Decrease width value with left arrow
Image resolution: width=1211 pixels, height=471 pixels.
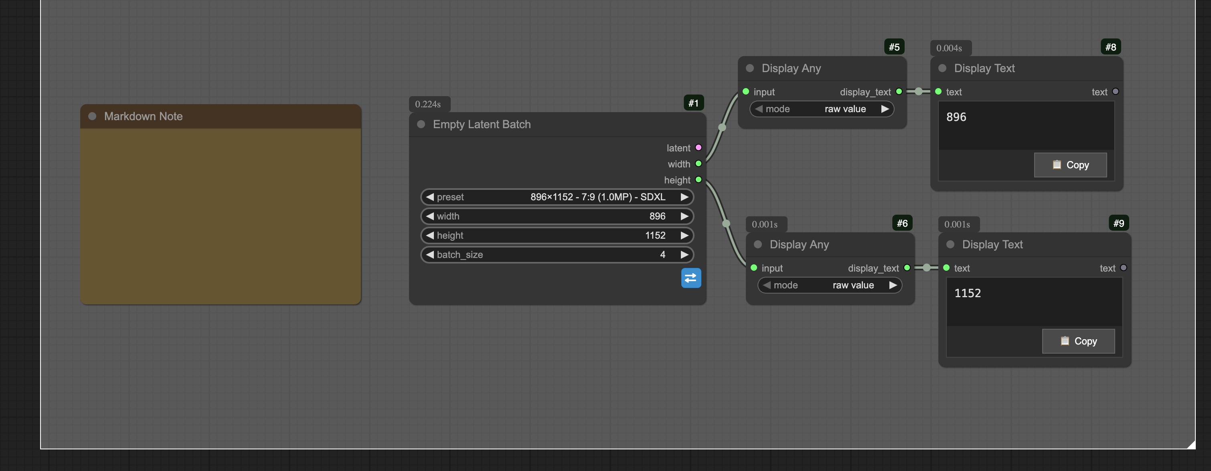coord(430,217)
